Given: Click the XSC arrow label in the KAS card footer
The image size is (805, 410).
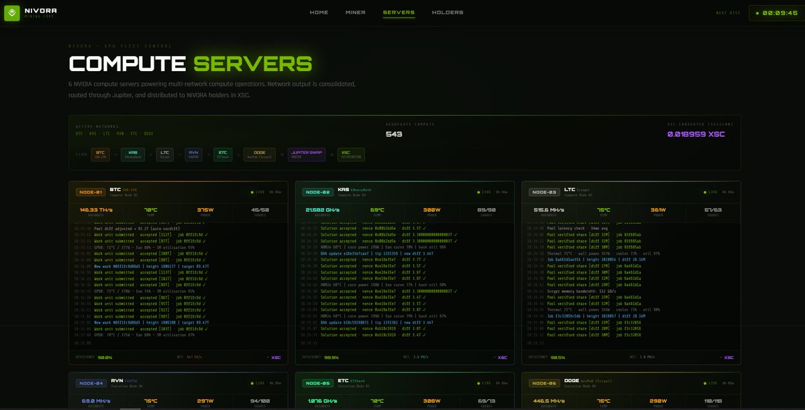Looking at the screenshot, I should pos(500,357).
